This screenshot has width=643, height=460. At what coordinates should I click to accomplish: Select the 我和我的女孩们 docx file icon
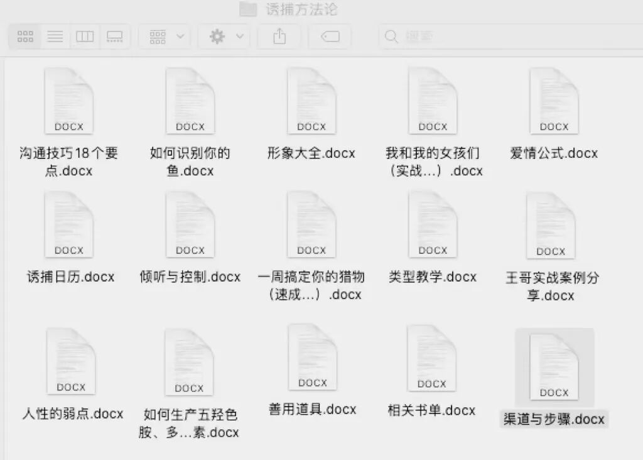(x=433, y=101)
